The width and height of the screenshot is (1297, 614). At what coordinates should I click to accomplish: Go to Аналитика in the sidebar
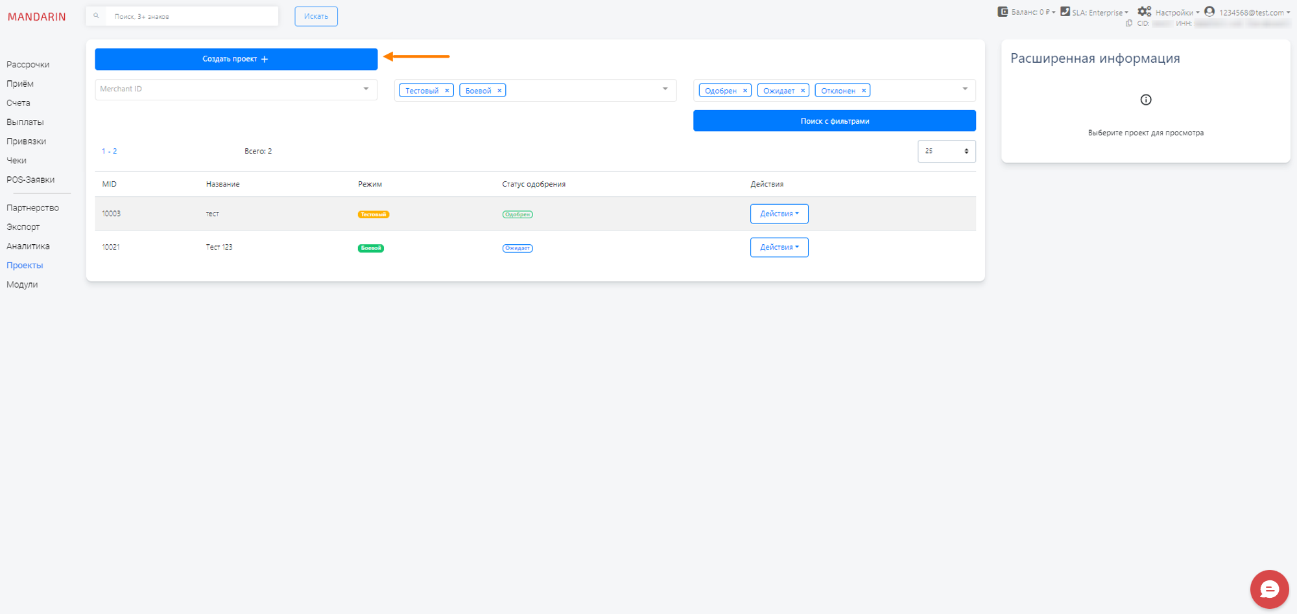(x=28, y=246)
